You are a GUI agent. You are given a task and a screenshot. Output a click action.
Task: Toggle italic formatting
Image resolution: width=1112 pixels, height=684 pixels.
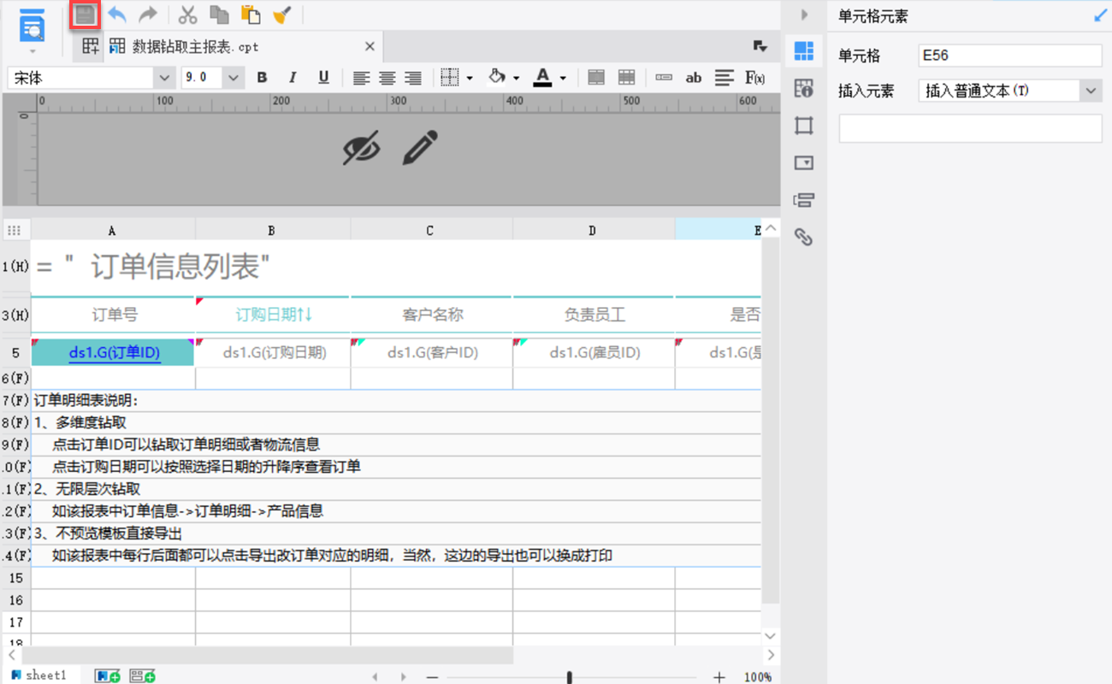293,78
